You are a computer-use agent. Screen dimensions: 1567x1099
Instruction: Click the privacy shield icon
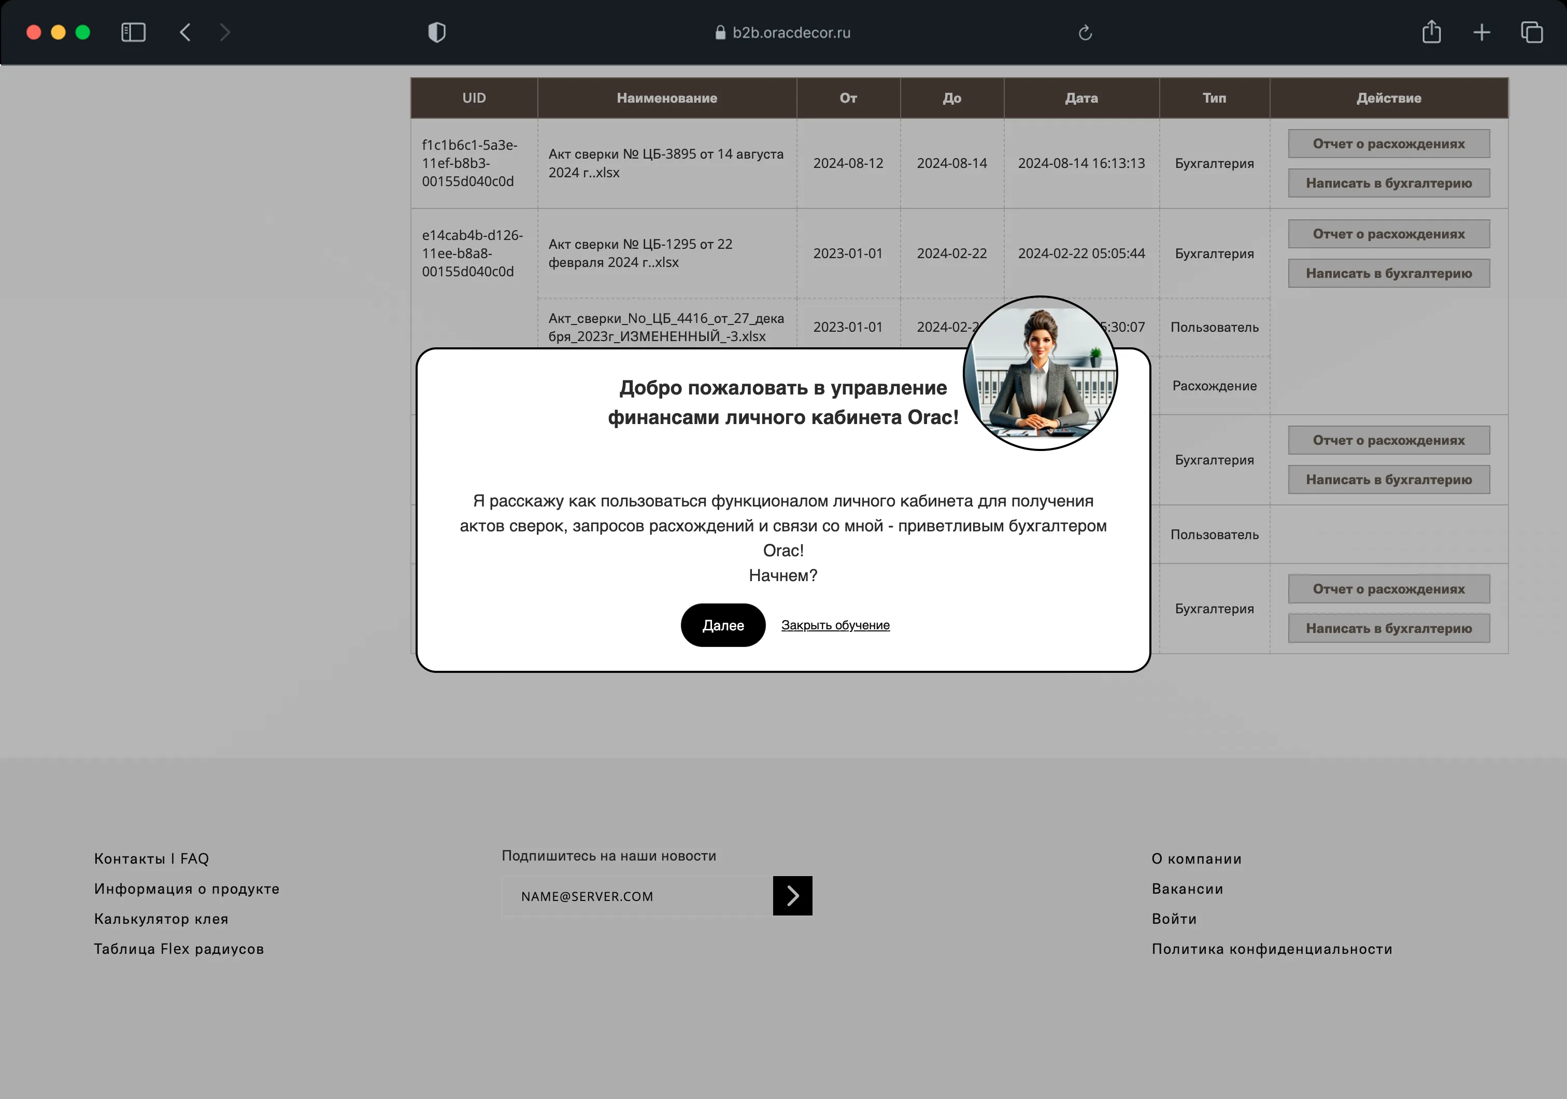pos(437,32)
